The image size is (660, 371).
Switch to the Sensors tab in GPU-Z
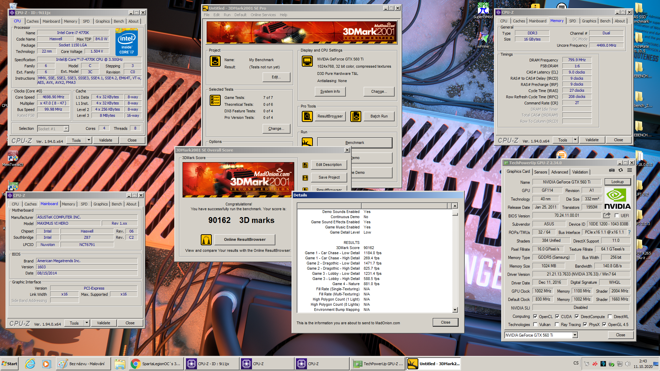pos(540,172)
